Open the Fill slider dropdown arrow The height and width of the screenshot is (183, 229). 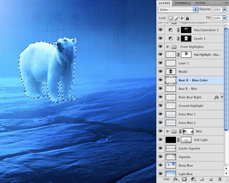coord(224,18)
